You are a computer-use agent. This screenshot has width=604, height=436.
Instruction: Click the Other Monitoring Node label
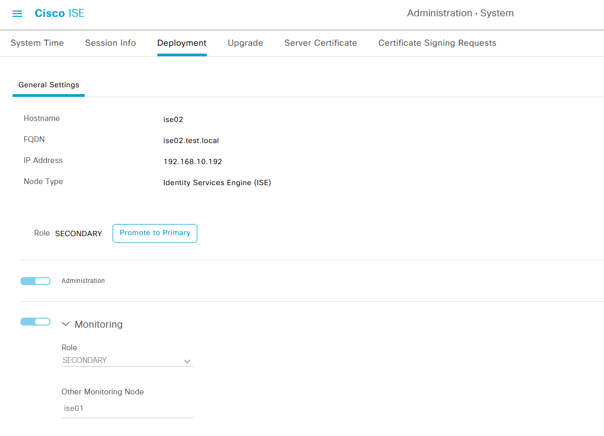tap(103, 392)
